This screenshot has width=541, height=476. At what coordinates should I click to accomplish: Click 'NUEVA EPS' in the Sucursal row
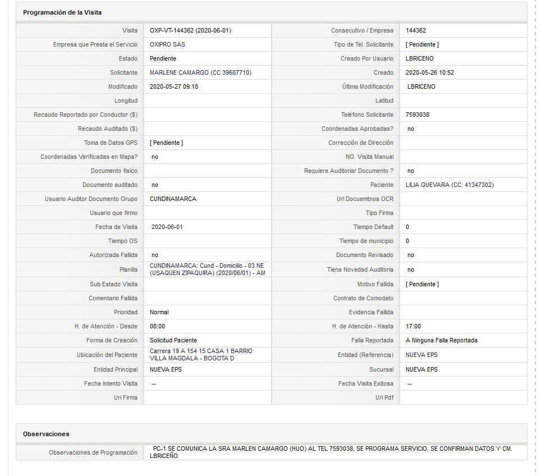click(x=421, y=369)
